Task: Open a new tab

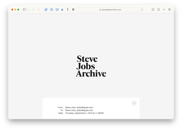Action: (164, 9)
